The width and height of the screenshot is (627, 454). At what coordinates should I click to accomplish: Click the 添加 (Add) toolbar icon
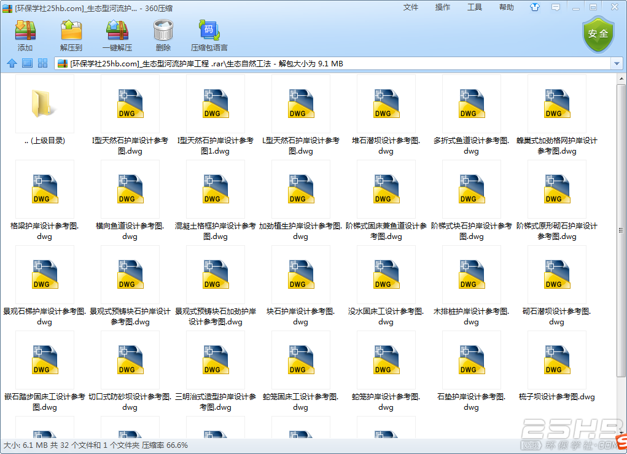tap(25, 30)
